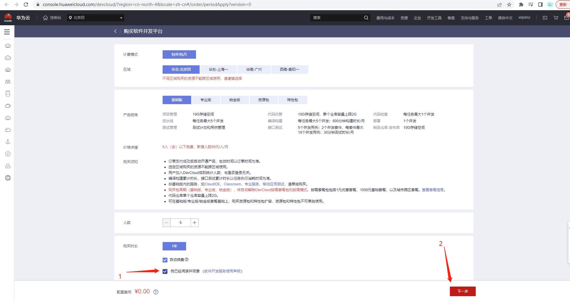Screen dimensions: 570x301
Task: Open the browser side panel icon
Action: pos(540,5)
